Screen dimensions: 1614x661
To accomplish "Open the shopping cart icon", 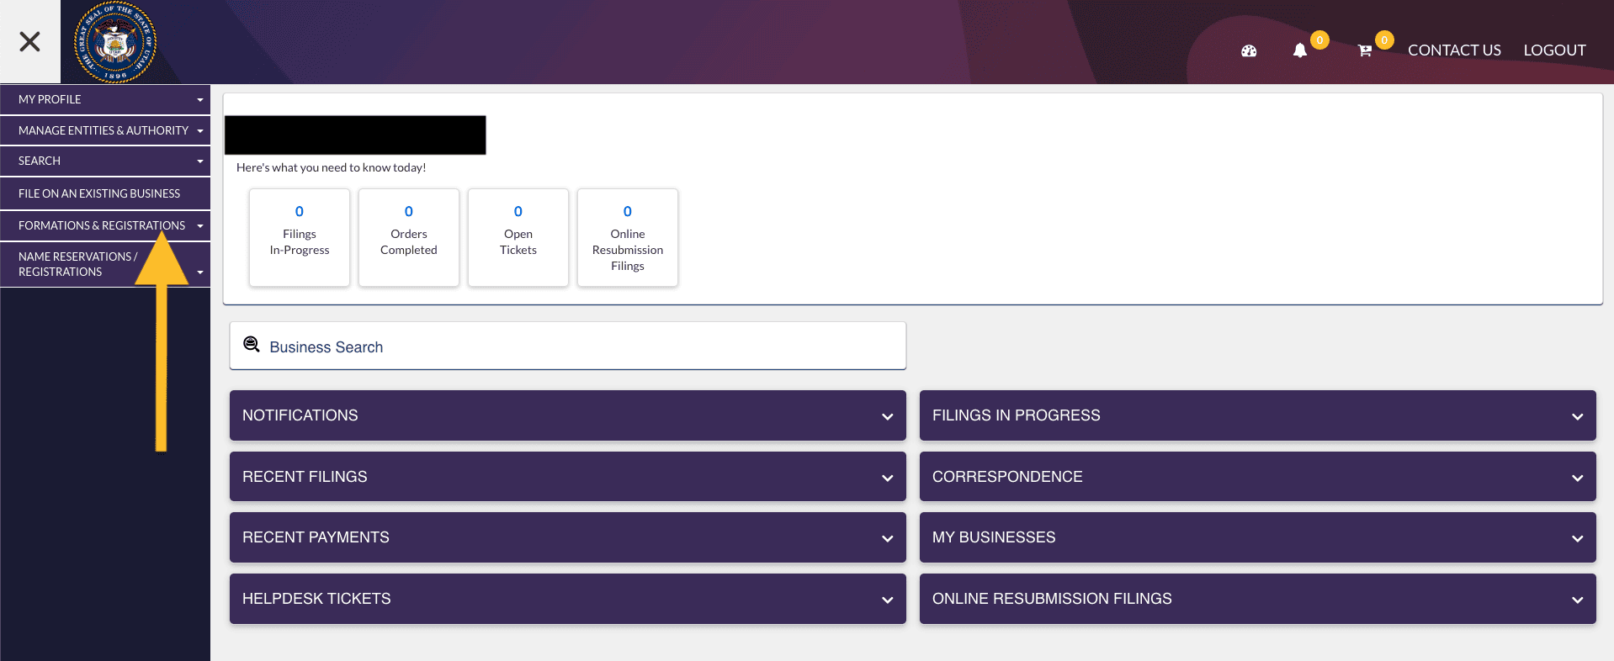I will click(1365, 51).
